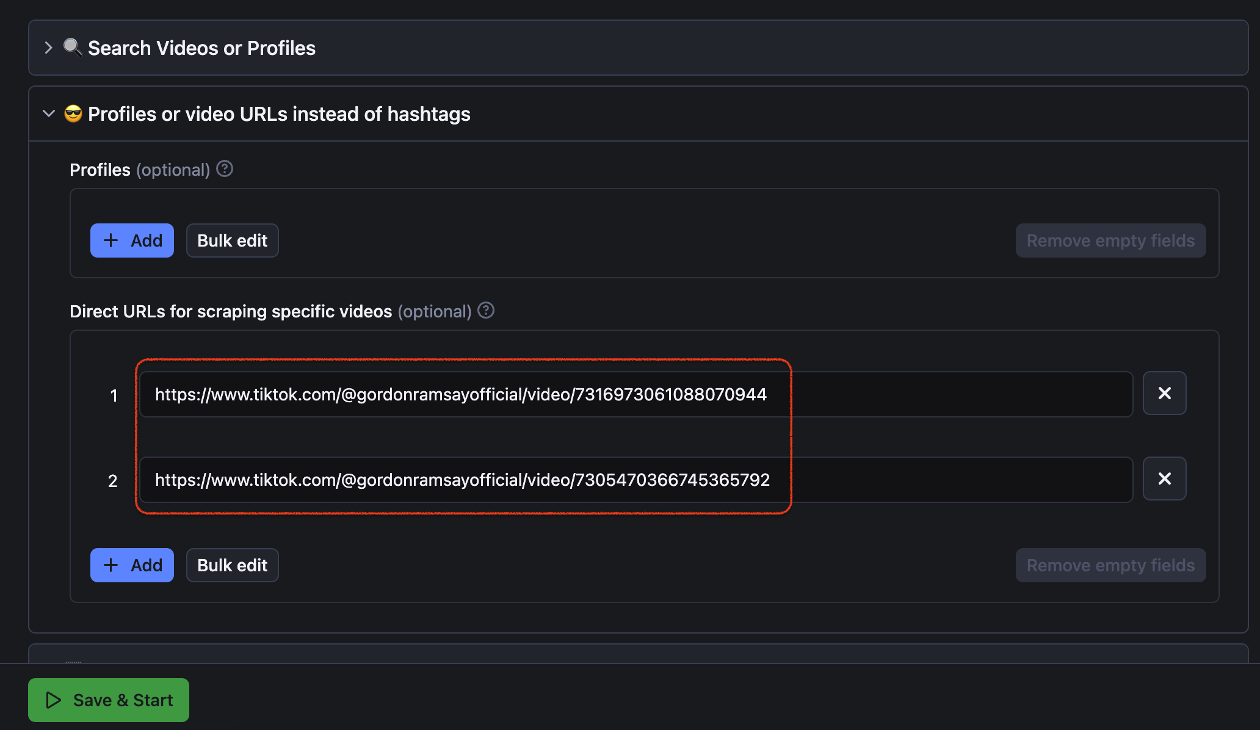Collapse the Profiles or video URLs section
This screenshot has height=730, width=1260.
49,114
